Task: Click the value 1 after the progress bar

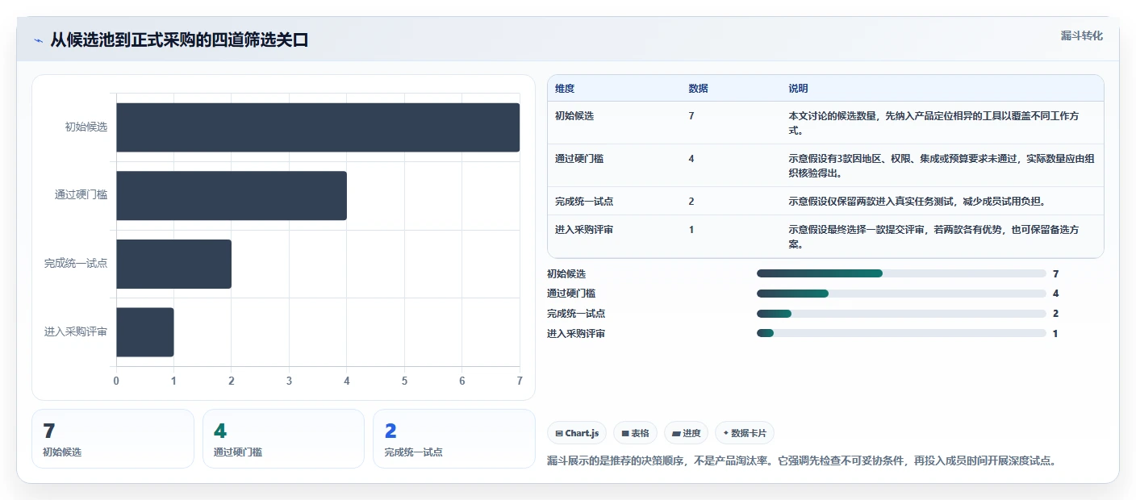Action: tap(1056, 333)
